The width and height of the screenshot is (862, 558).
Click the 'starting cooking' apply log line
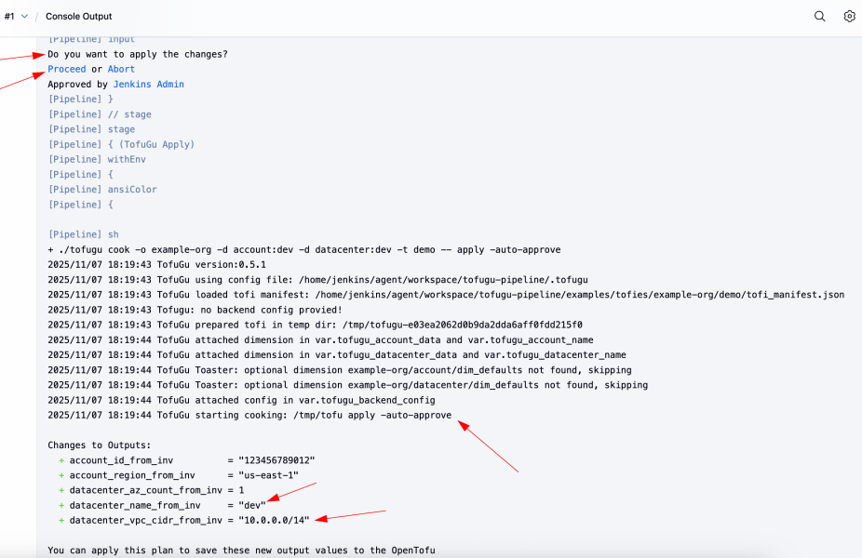(x=249, y=415)
